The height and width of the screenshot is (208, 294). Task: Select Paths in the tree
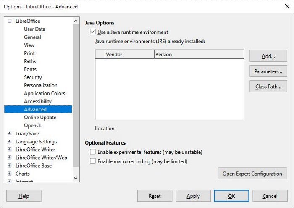(x=30, y=61)
